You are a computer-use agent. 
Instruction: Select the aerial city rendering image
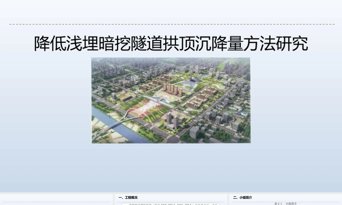171,100
